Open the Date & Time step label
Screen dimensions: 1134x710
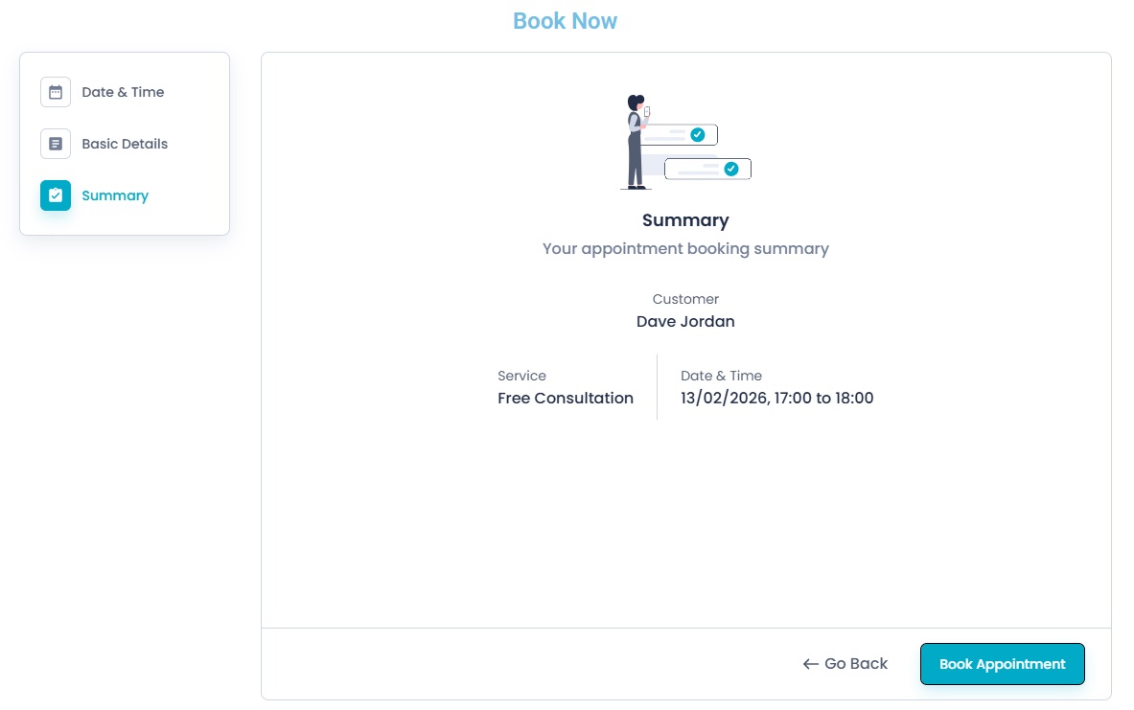(x=123, y=92)
